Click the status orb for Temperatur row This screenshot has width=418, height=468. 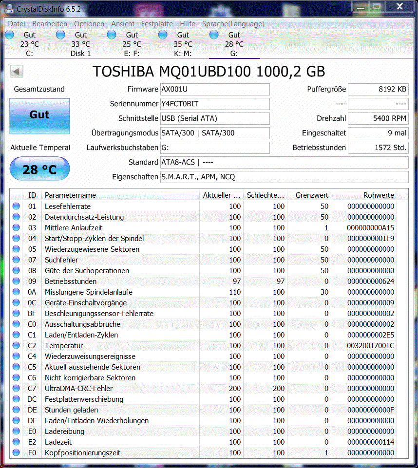coord(16,345)
